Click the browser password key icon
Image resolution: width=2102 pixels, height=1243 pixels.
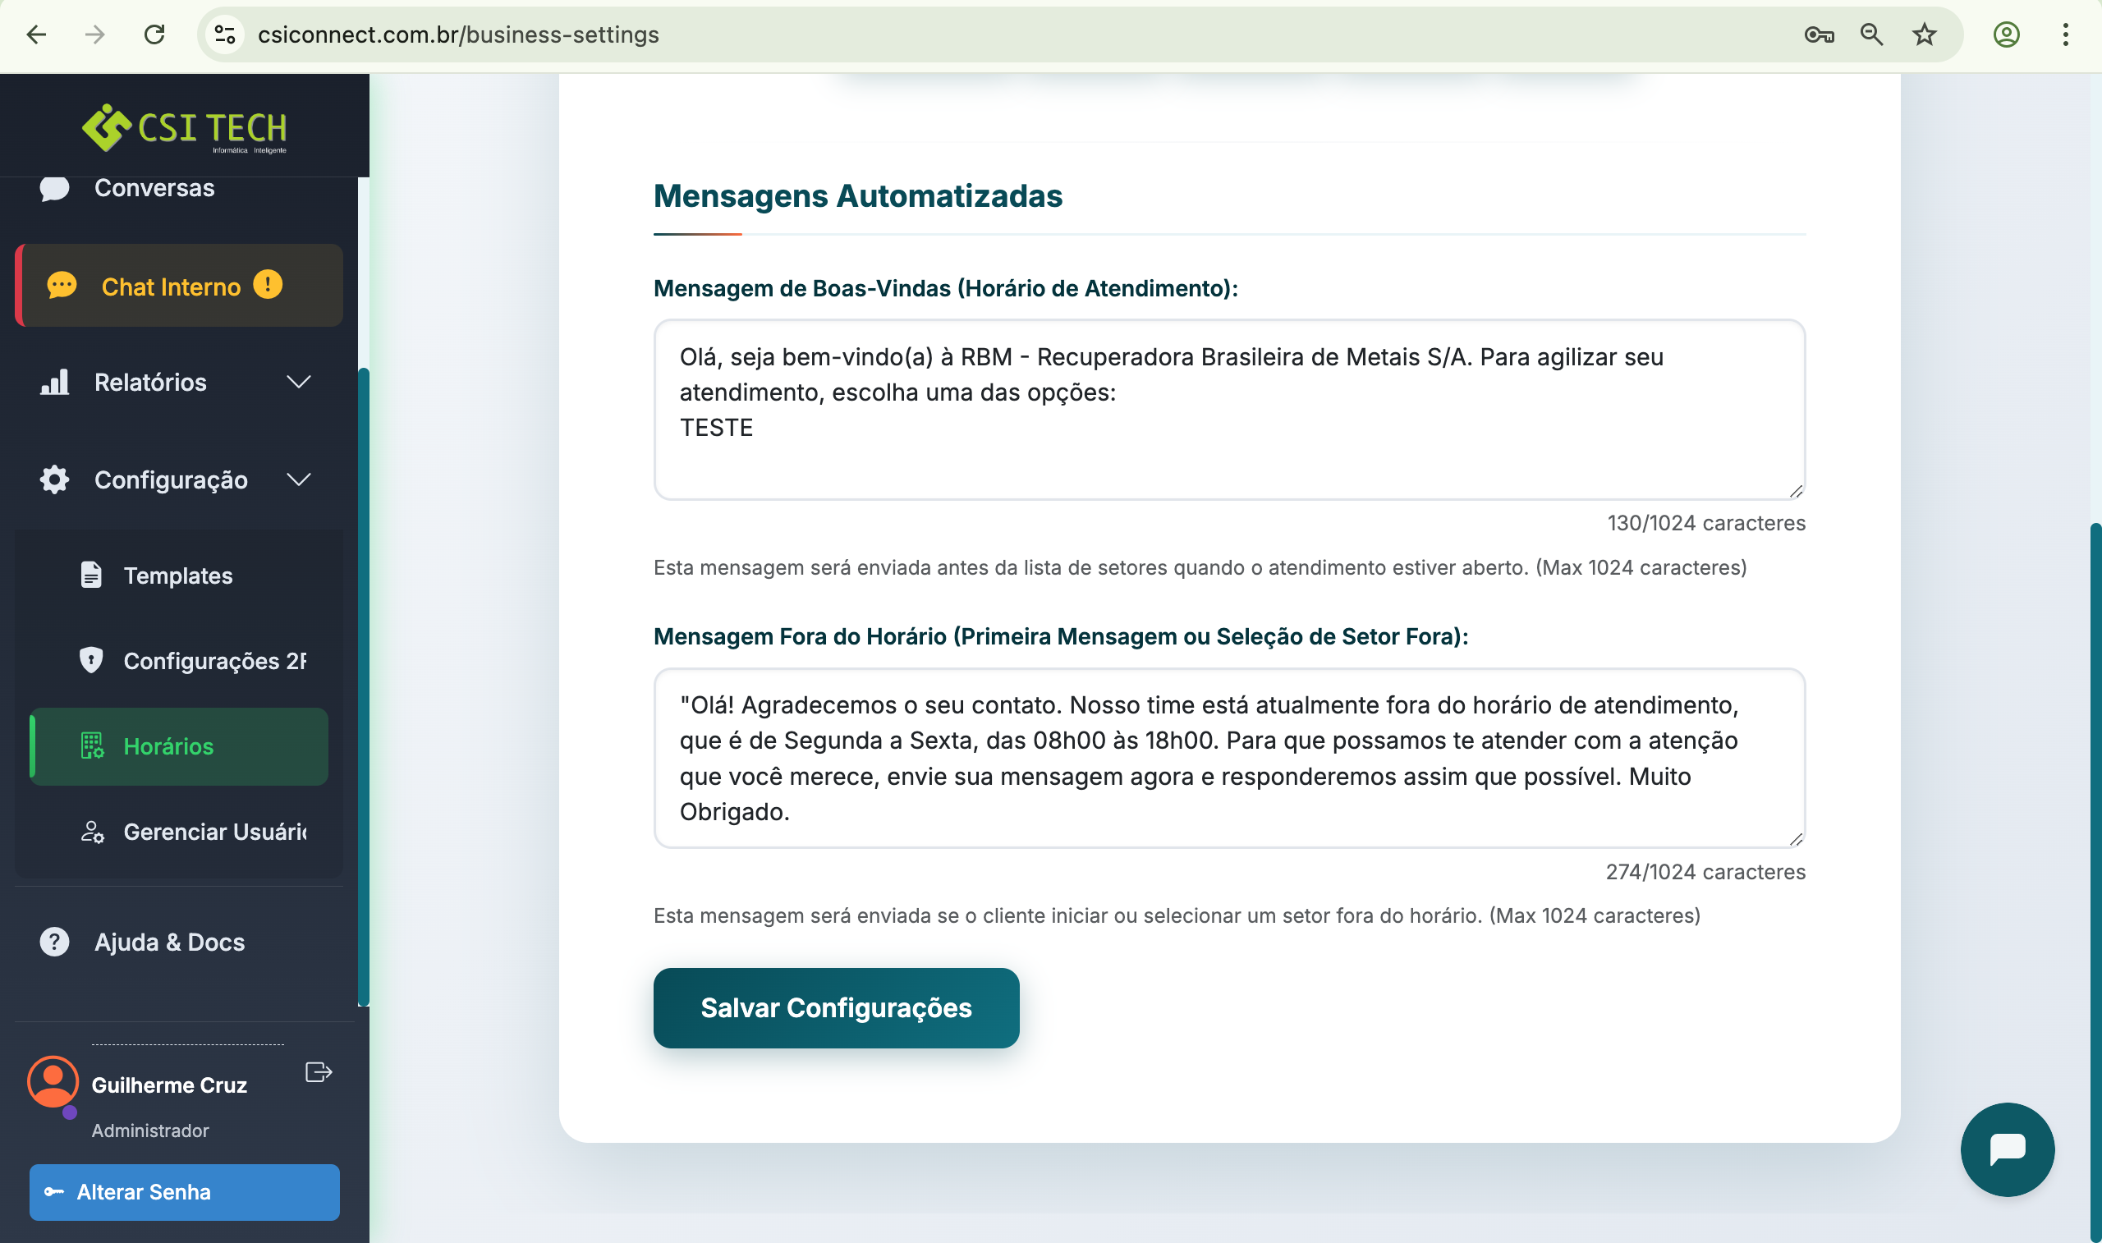[1820, 35]
